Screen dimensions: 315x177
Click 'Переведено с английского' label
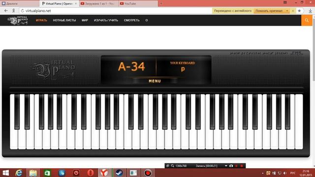coord(233,11)
